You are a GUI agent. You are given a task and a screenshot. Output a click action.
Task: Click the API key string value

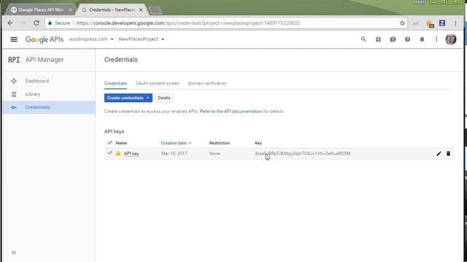[303, 154]
